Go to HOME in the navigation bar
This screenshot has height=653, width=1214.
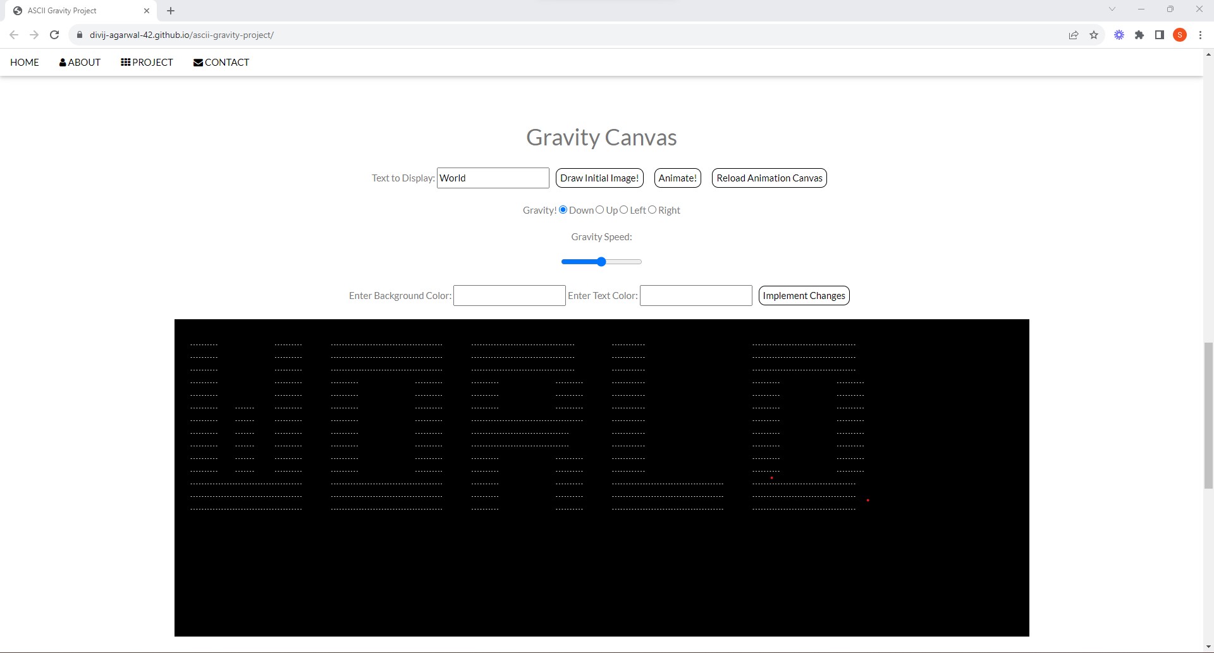pyautogui.click(x=25, y=62)
